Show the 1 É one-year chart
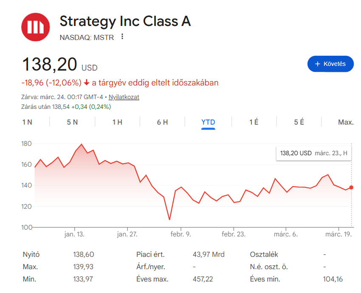The image size is (361, 293). tap(254, 122)
